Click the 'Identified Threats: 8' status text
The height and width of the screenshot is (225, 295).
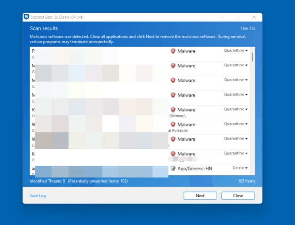click(x=47, y=181)
